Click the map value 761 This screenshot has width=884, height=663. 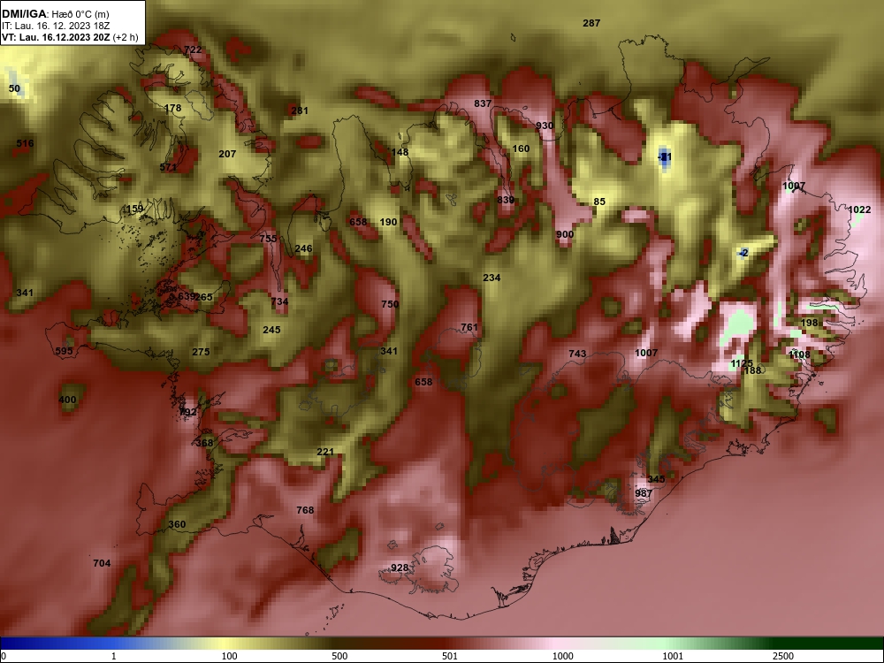coord(469,328)
